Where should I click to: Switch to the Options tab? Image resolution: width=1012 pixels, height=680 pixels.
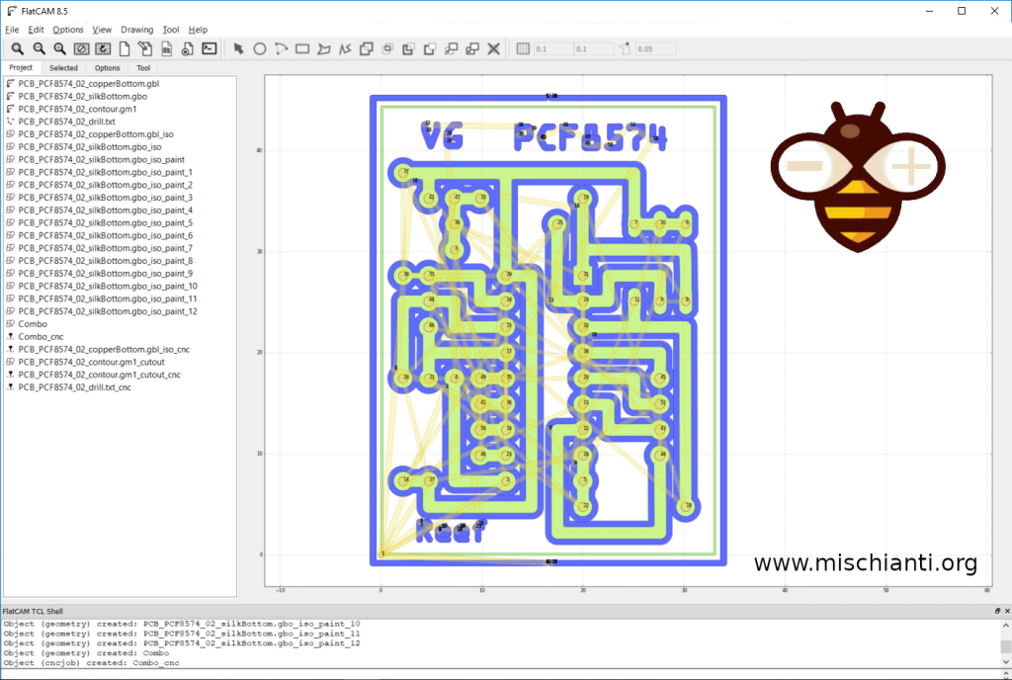tap(107, 68)
